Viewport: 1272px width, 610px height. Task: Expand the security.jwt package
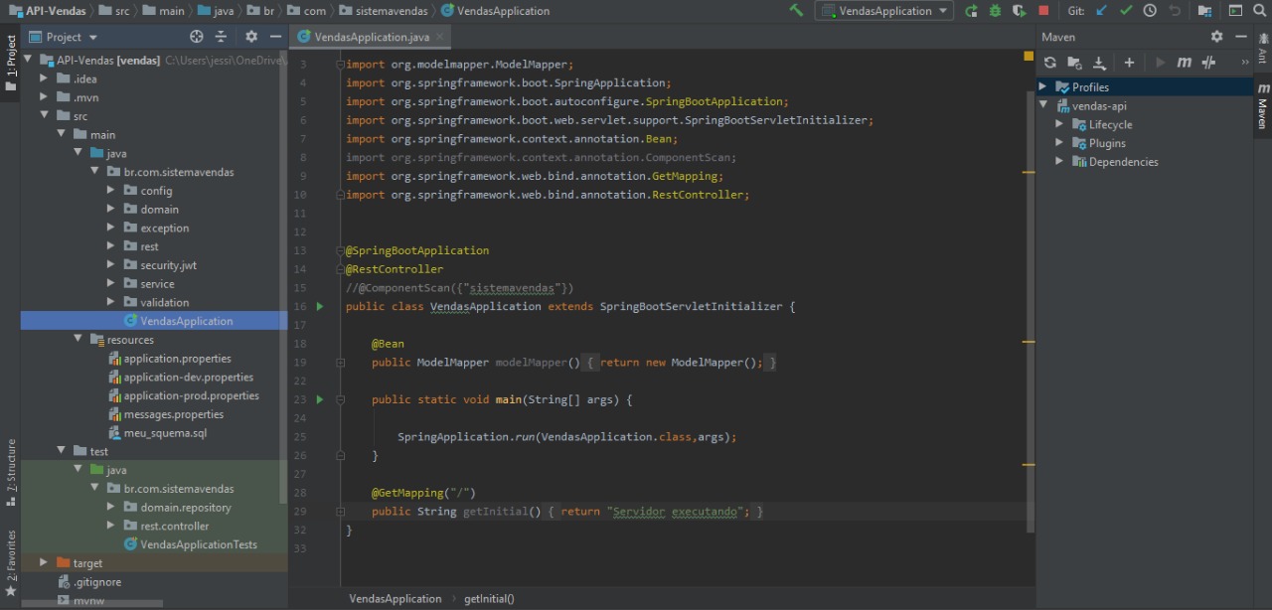pos(111,265)
